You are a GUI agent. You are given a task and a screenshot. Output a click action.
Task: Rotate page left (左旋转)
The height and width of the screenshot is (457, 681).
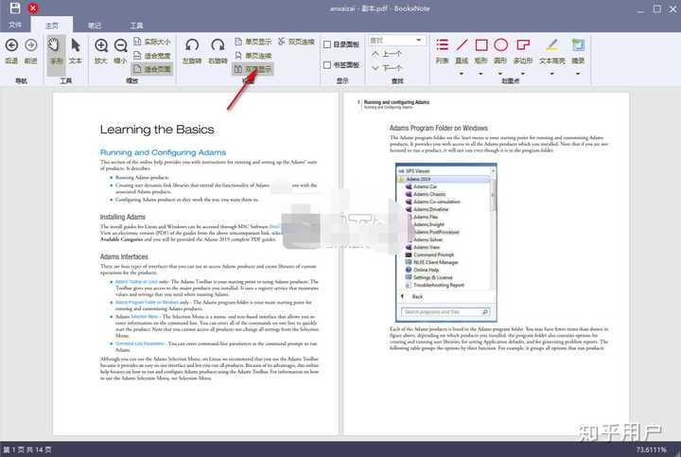[x=191, y=51]
